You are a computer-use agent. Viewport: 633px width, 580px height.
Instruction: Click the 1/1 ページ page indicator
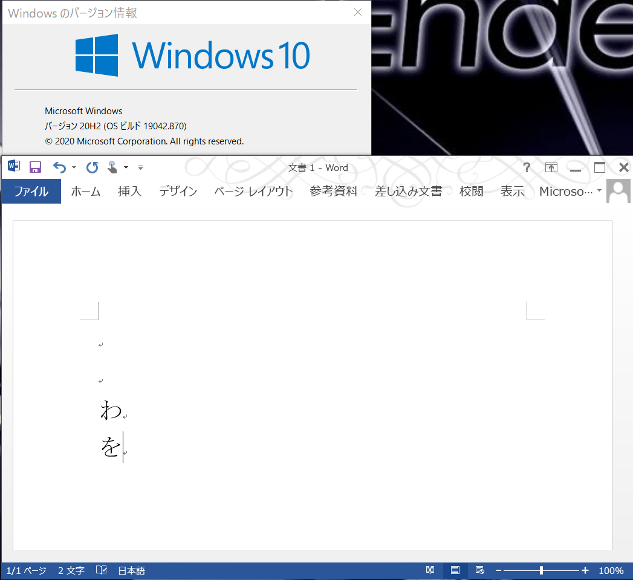(x=26, y=571)
